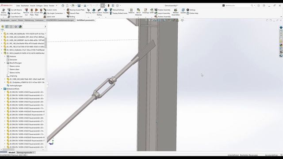
Task: Click the Home icon in top toolbar
Action: [x=63, y=6]
